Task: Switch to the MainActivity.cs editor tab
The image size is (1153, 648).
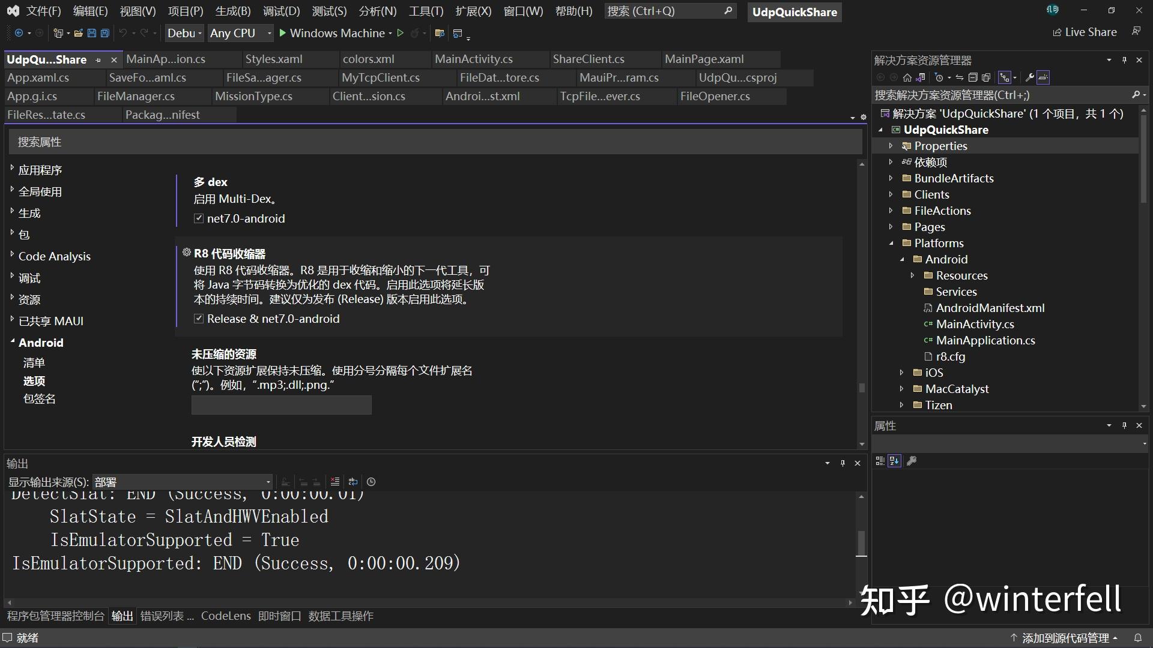Action: coord(474,59)
